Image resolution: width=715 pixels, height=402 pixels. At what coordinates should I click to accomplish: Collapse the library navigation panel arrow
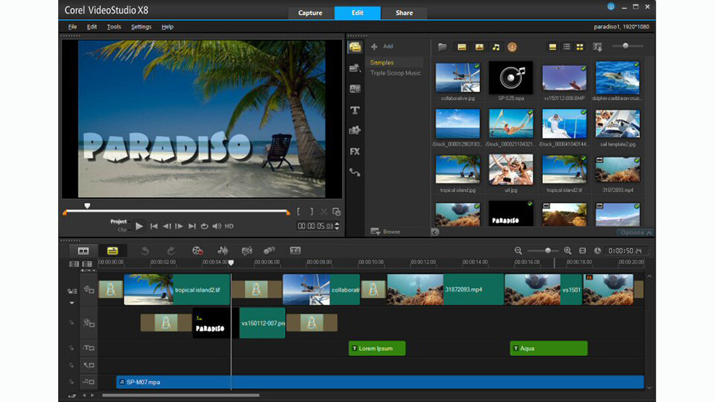[x=435, y=232]
